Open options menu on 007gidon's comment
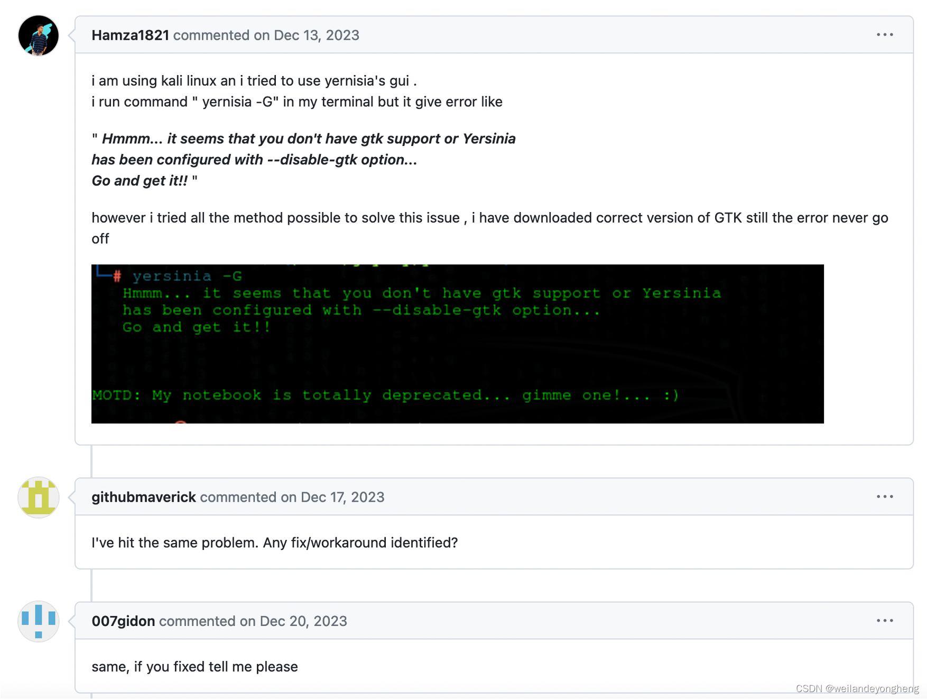The image size is (927, 699). click(885, 621)
